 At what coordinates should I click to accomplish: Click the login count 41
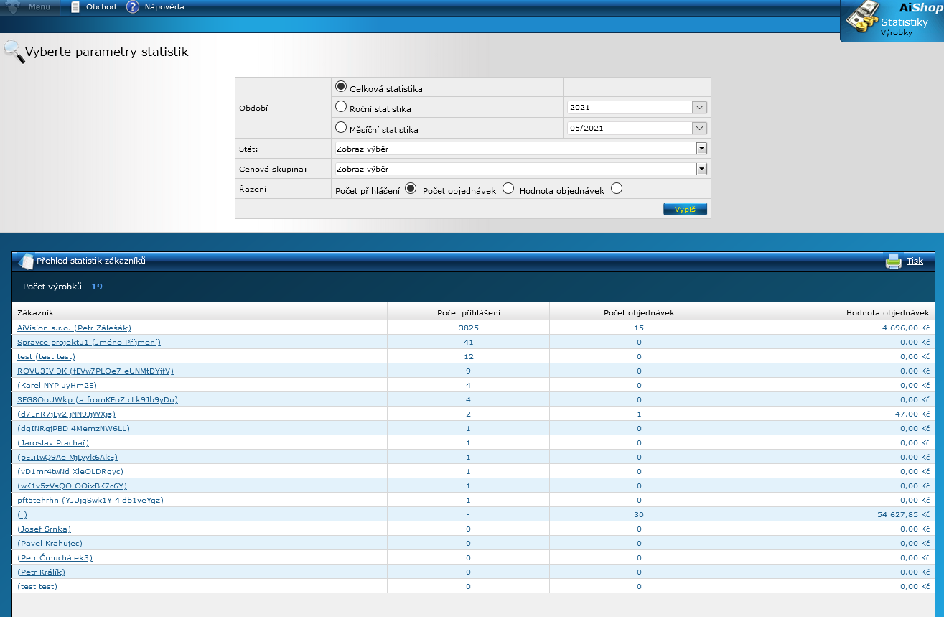click(x=469, y=342)
